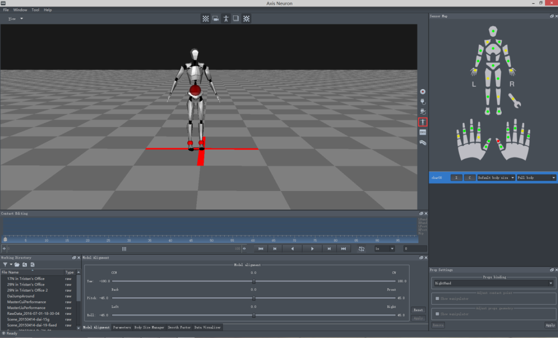Screen dimensions: 558x338
Task: Open the Full body dropdown in Sensor Map
Action: point(536,177)
